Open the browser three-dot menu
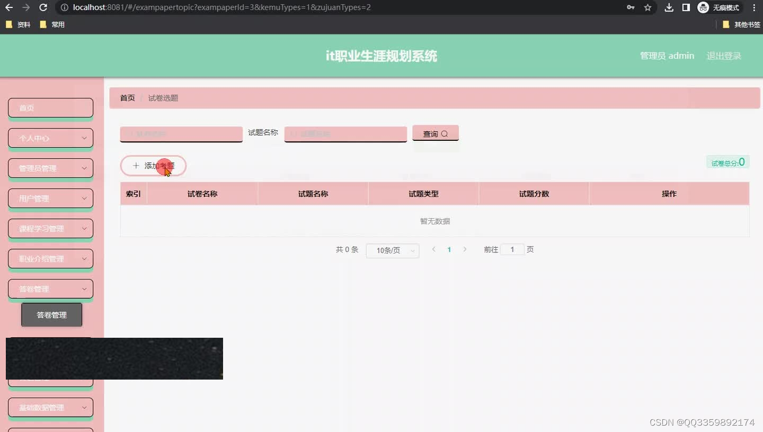 tap(754, 7)
